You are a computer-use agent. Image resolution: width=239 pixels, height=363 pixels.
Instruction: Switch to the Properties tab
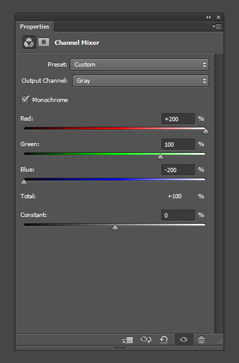(x=35, y=27)
